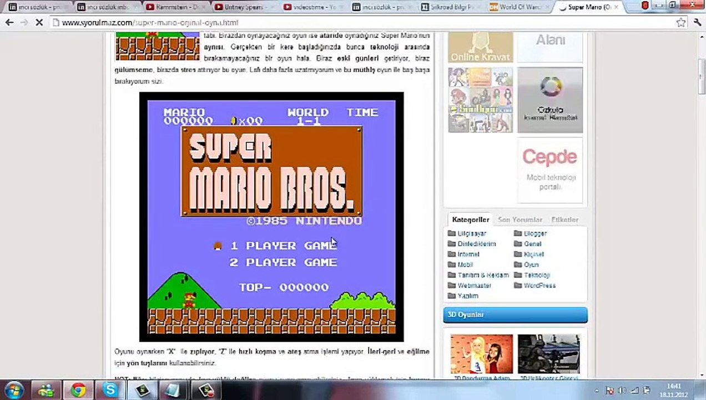Select 2 PLAYER GAME in Mario

click(x=283, y=262)
